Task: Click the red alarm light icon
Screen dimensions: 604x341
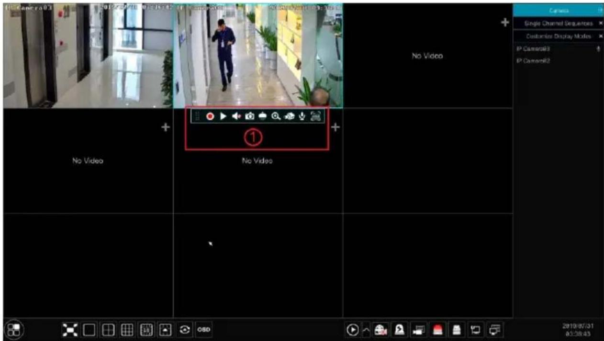Action: [x=437, y=330]
